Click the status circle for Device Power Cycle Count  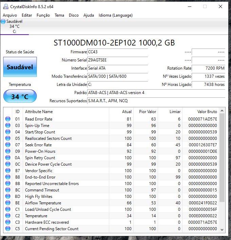pyautogui.click(x=8, y=164)
